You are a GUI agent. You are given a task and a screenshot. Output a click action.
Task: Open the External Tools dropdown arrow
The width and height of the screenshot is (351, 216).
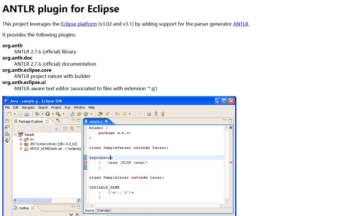[x=63, y=114]
